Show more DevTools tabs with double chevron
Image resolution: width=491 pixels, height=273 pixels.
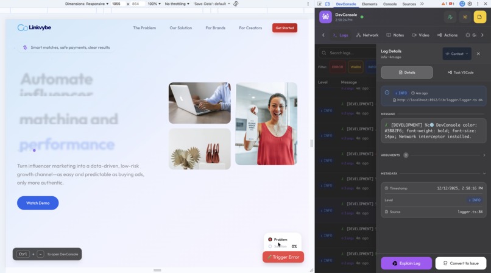tap(422, 4)
